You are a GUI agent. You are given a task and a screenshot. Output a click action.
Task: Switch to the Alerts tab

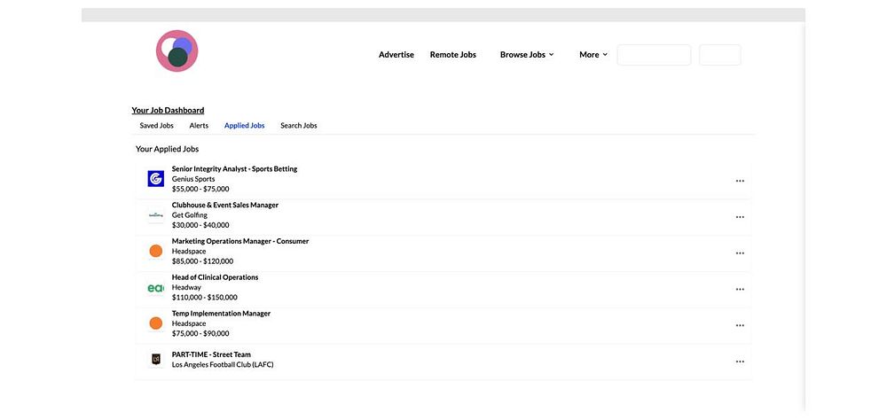[x=199, y=126]
